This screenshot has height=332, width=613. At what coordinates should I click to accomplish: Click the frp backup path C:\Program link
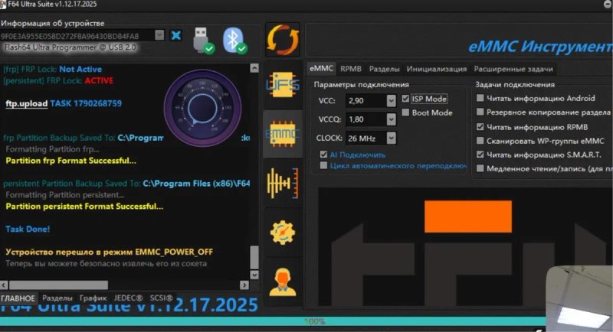click(140, 138)
